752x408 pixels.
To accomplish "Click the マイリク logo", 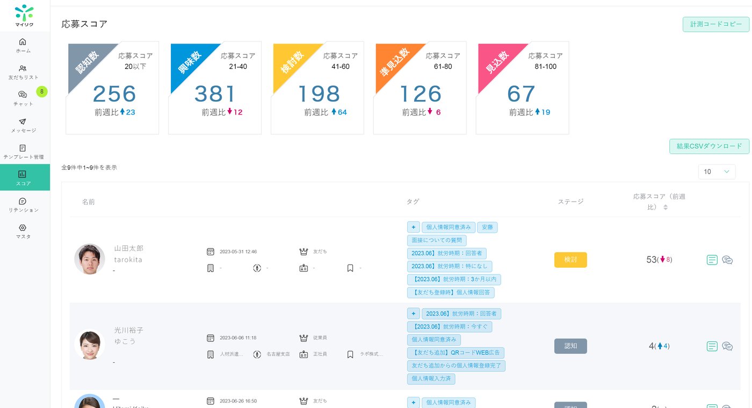I will click(x=24, y=15).
